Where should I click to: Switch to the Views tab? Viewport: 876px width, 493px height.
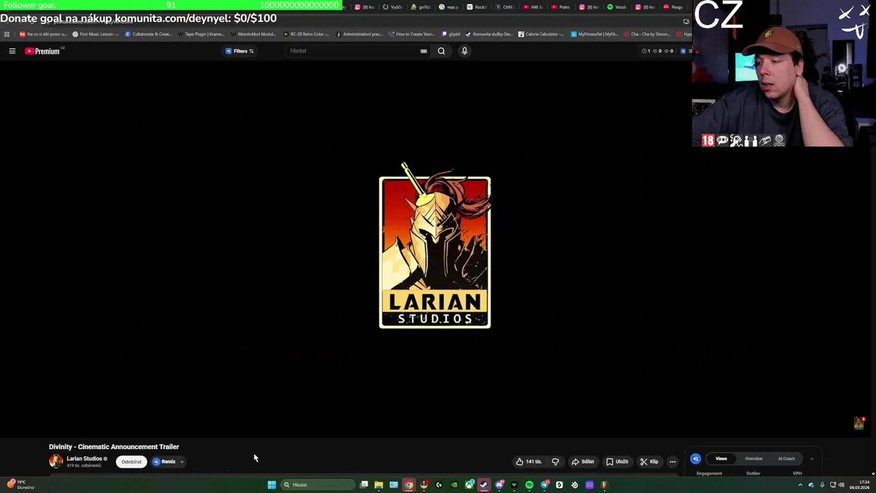pos(721,459)
